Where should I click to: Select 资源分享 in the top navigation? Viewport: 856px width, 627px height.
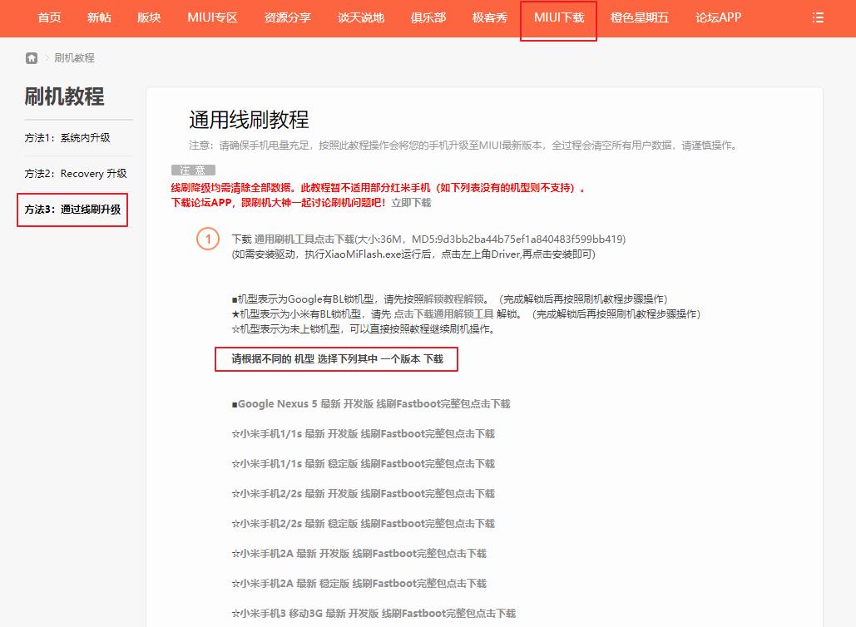[x=286, y=17]
